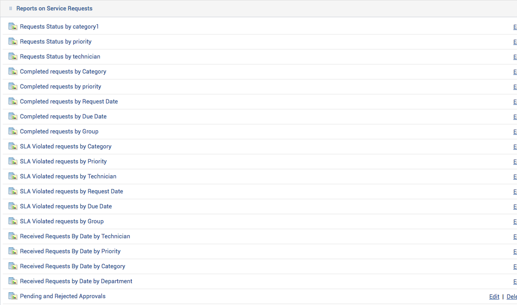This screenshot has width=517, height=305.
Task: Open SLA Violated requests by Priority report
Action: click(x=63, y=161)
